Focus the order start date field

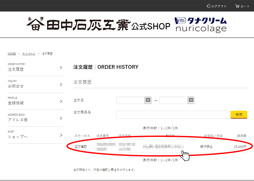click(x=130, y=100)
